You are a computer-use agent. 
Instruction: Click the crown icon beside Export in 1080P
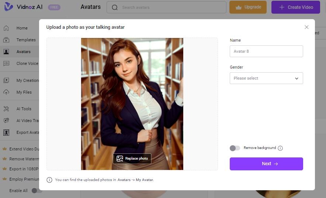click(4, 169)
